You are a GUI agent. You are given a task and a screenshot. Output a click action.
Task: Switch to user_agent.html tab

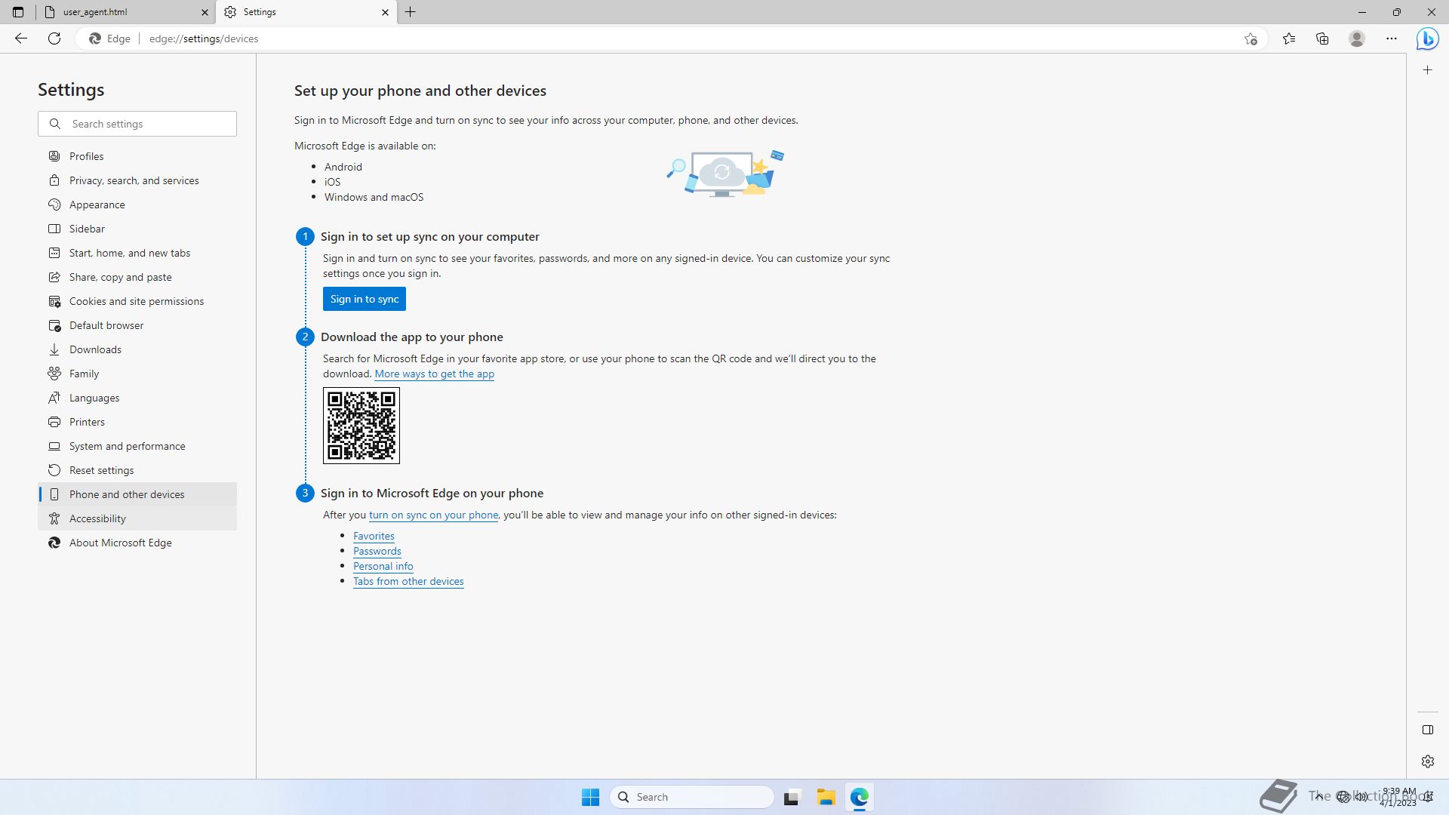click(x=125, y=12)
